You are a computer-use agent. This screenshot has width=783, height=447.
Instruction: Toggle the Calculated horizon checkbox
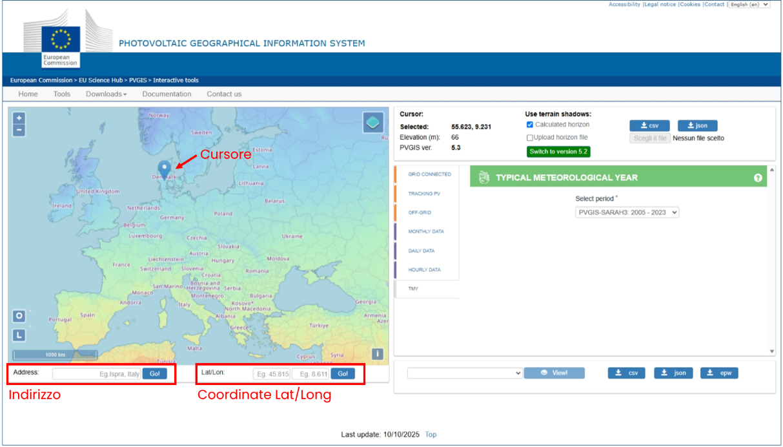tap(530, 125)
